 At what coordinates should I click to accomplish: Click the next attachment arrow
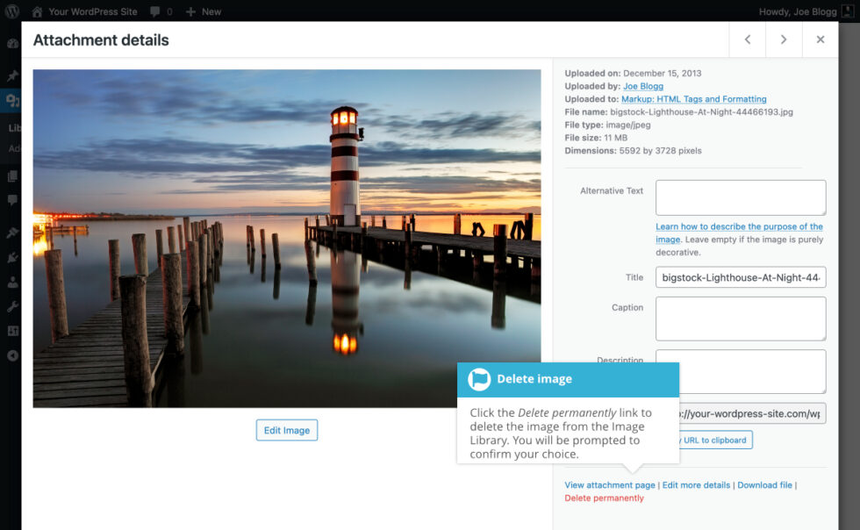[784, 39]
